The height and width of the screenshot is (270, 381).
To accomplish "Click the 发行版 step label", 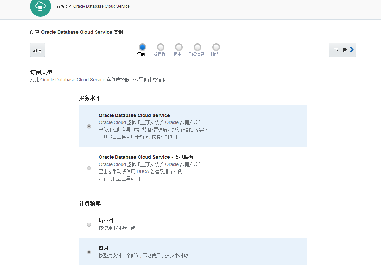I will pos(160,54).
